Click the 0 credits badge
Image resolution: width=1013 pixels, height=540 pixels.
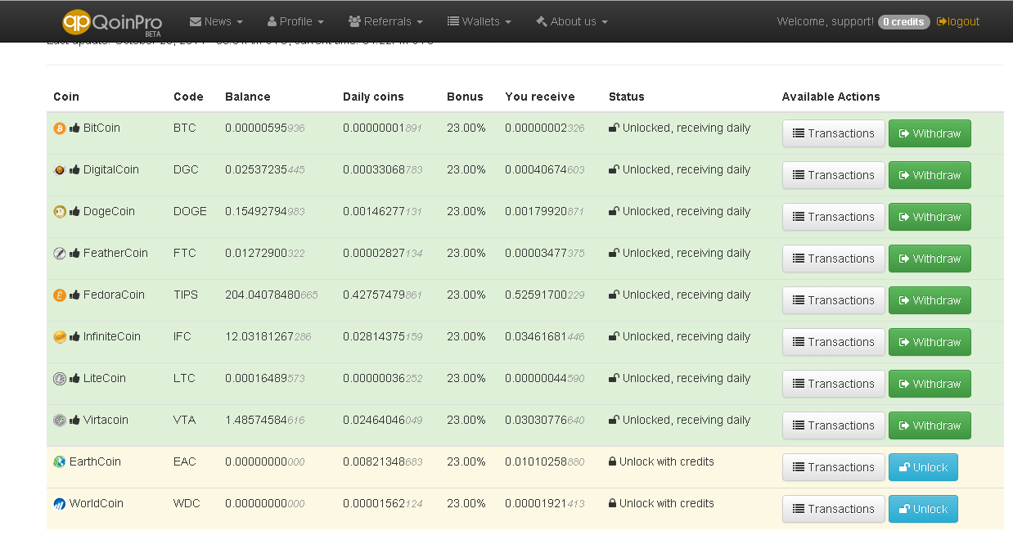pos(904,22)
